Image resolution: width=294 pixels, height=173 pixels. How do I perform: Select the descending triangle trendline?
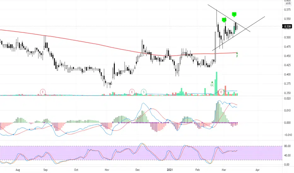[x=229, y=18]
